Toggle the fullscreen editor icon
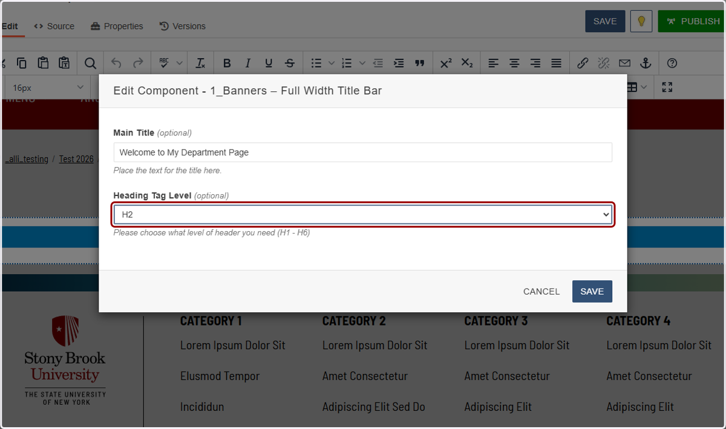This screenshot has height=429, width=726. coord(667,87)
